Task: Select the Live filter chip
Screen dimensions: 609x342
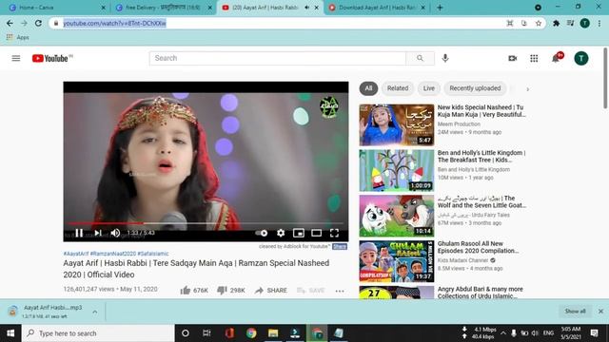Action: click(x=429, y=88)
